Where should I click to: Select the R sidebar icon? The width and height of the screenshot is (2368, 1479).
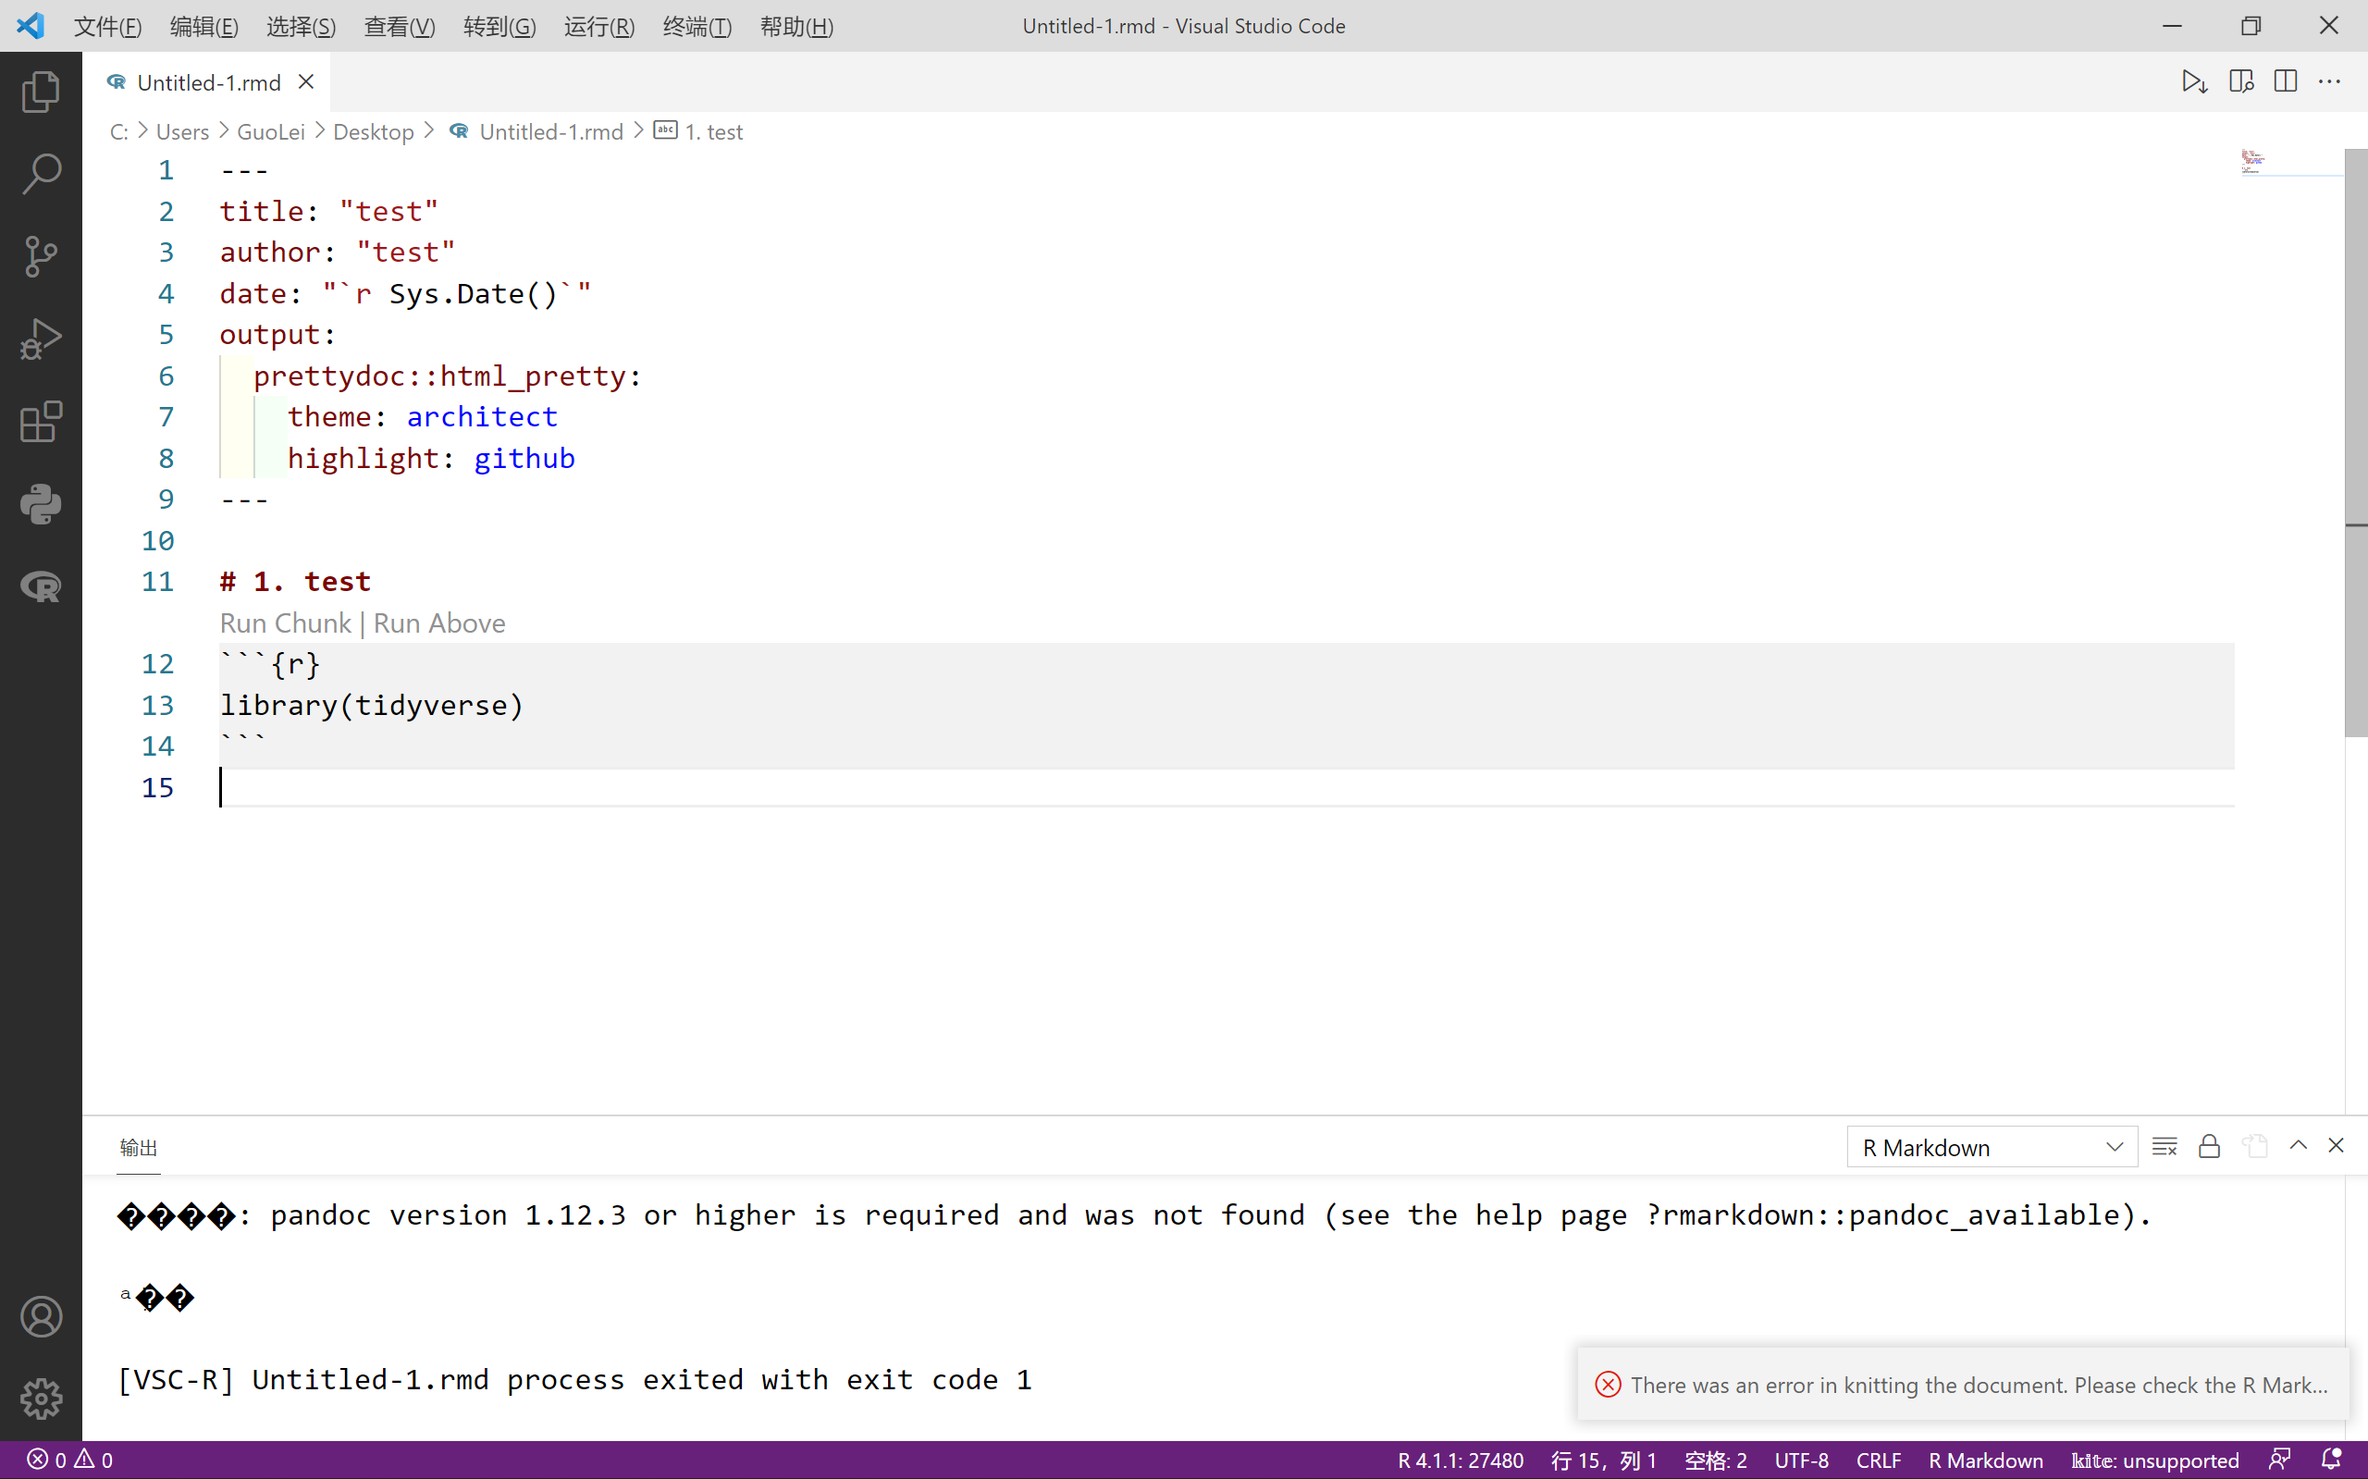(x=41, y=587)
